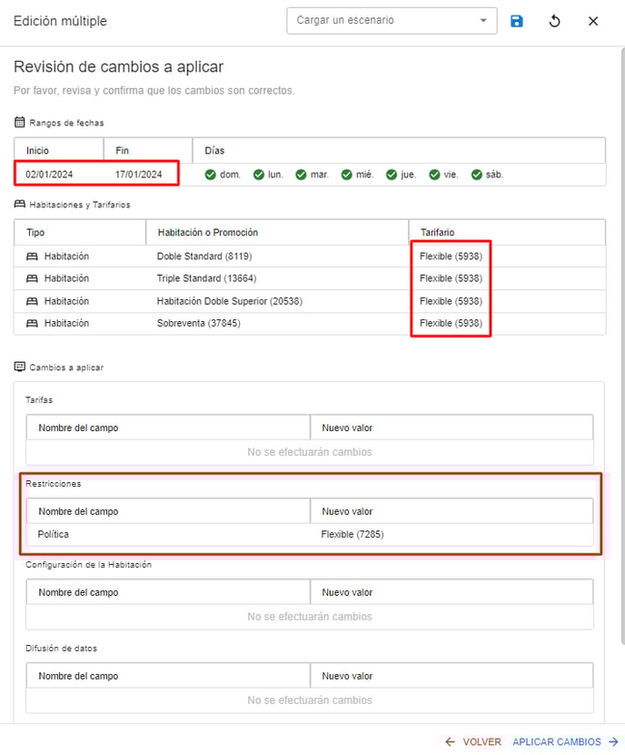Viewport: 625px width, 755px height.
Task: Close the Edición múltiple dialog
Action: 593,21
